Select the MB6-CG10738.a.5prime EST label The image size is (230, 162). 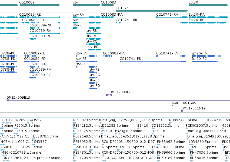21,153
